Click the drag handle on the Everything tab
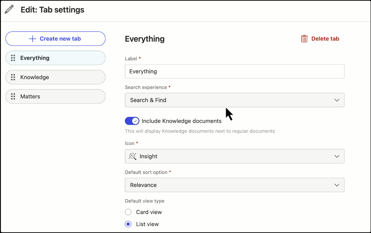 pos(13,58)
